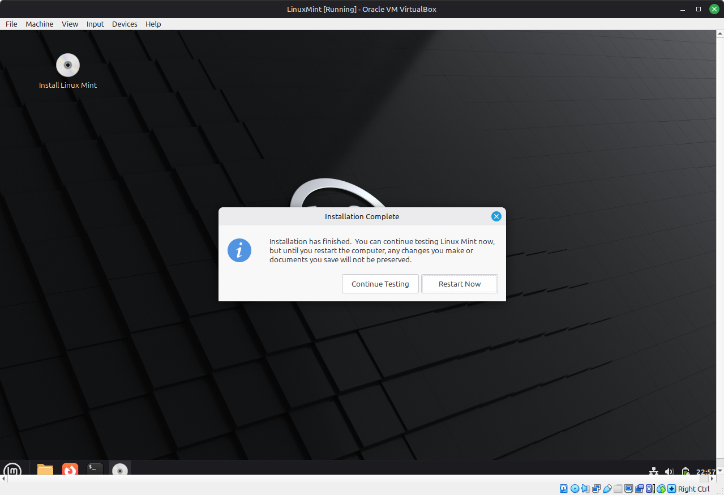Click the mouse integration indicator
The width and height of the screenshot is (724, 495).
pos(661,489)
